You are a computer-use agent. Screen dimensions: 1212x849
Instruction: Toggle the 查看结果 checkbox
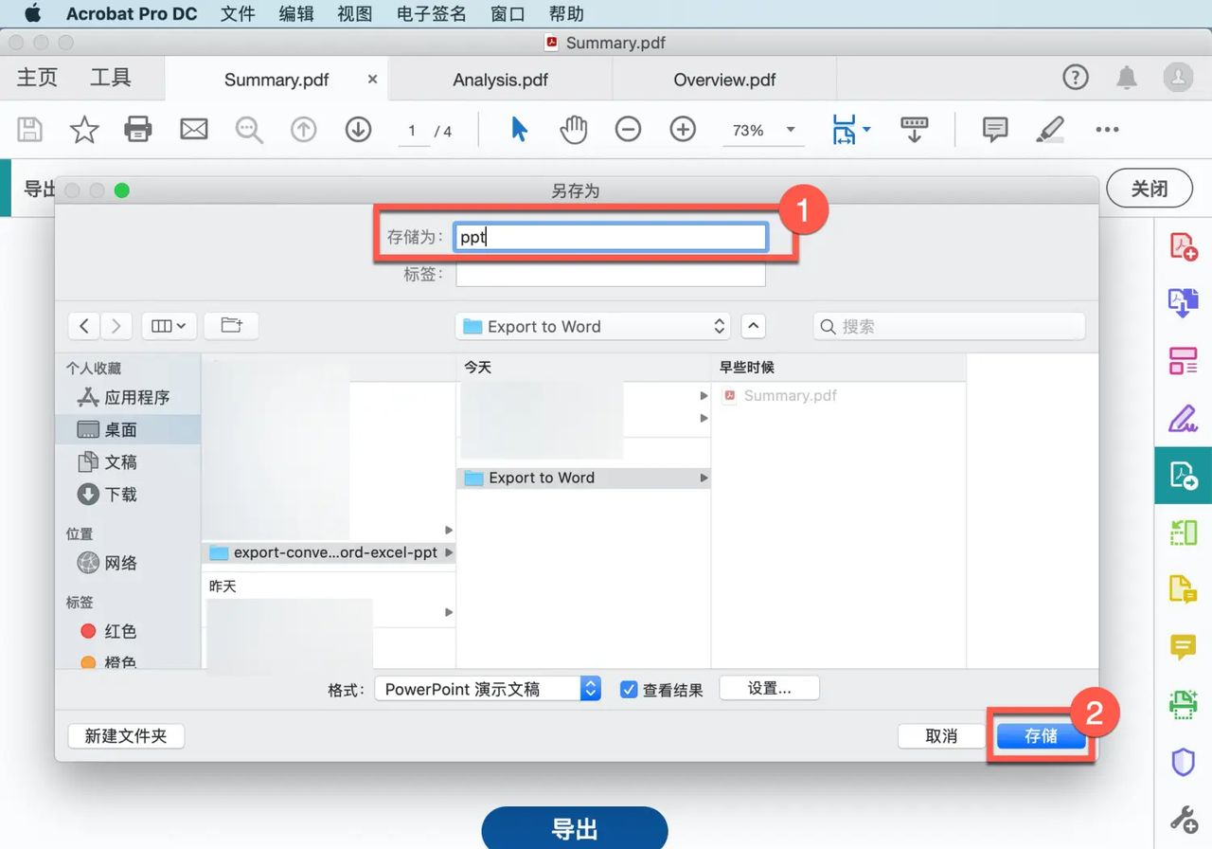pyautogui.click(x=629, y=690)
